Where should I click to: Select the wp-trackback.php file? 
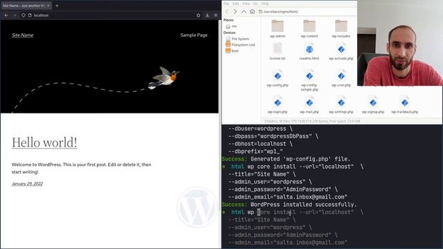click(x=404, y=105)
